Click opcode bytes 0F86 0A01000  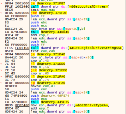tap(17, 13)
